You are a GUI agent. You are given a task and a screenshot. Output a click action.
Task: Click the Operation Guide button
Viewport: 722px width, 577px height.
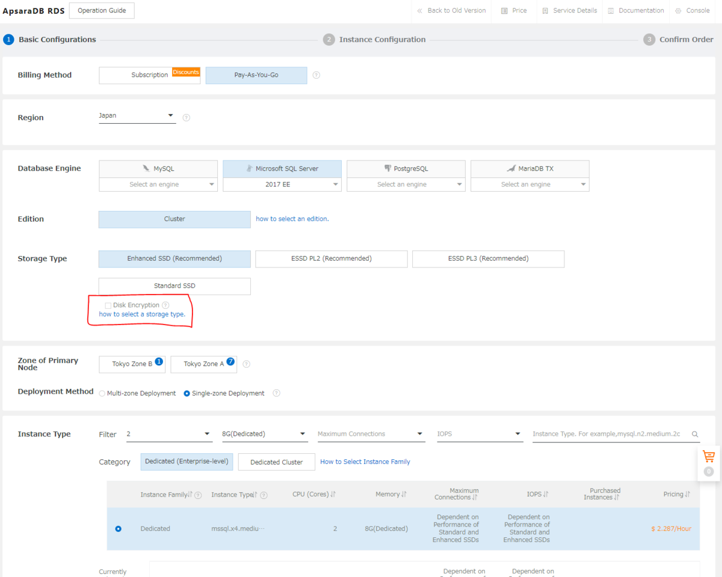click(x=102, y=11)
